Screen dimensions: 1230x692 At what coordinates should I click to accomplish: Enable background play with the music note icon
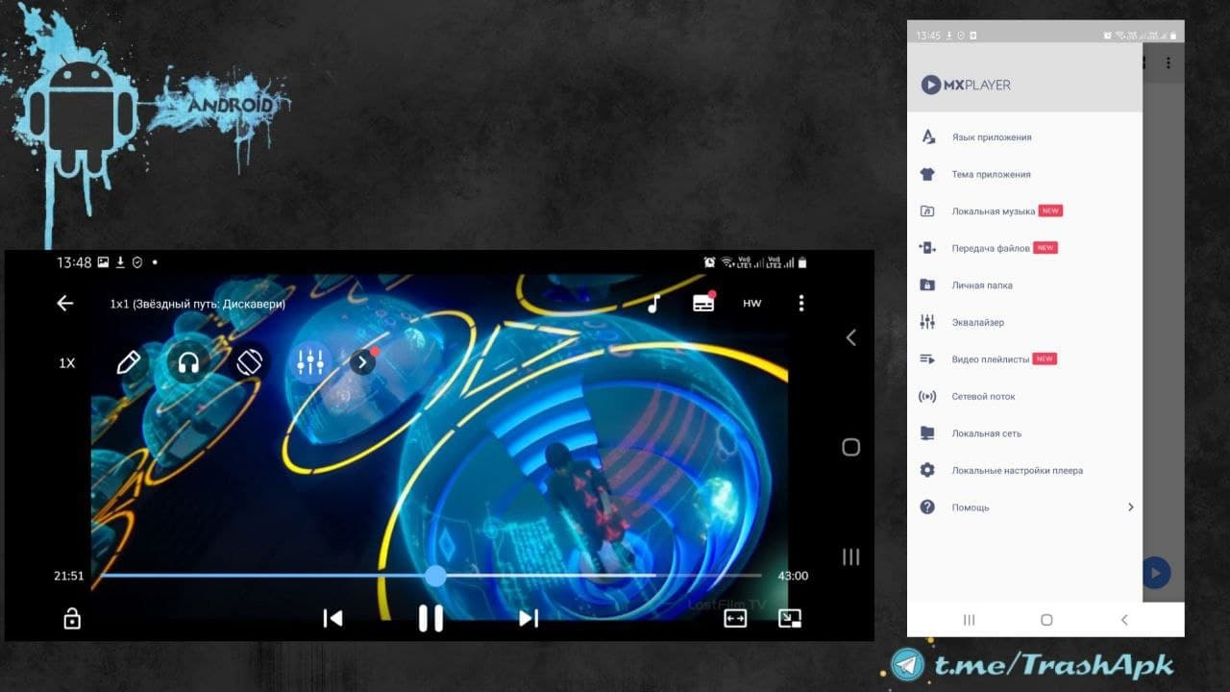(x=653, y=304)
